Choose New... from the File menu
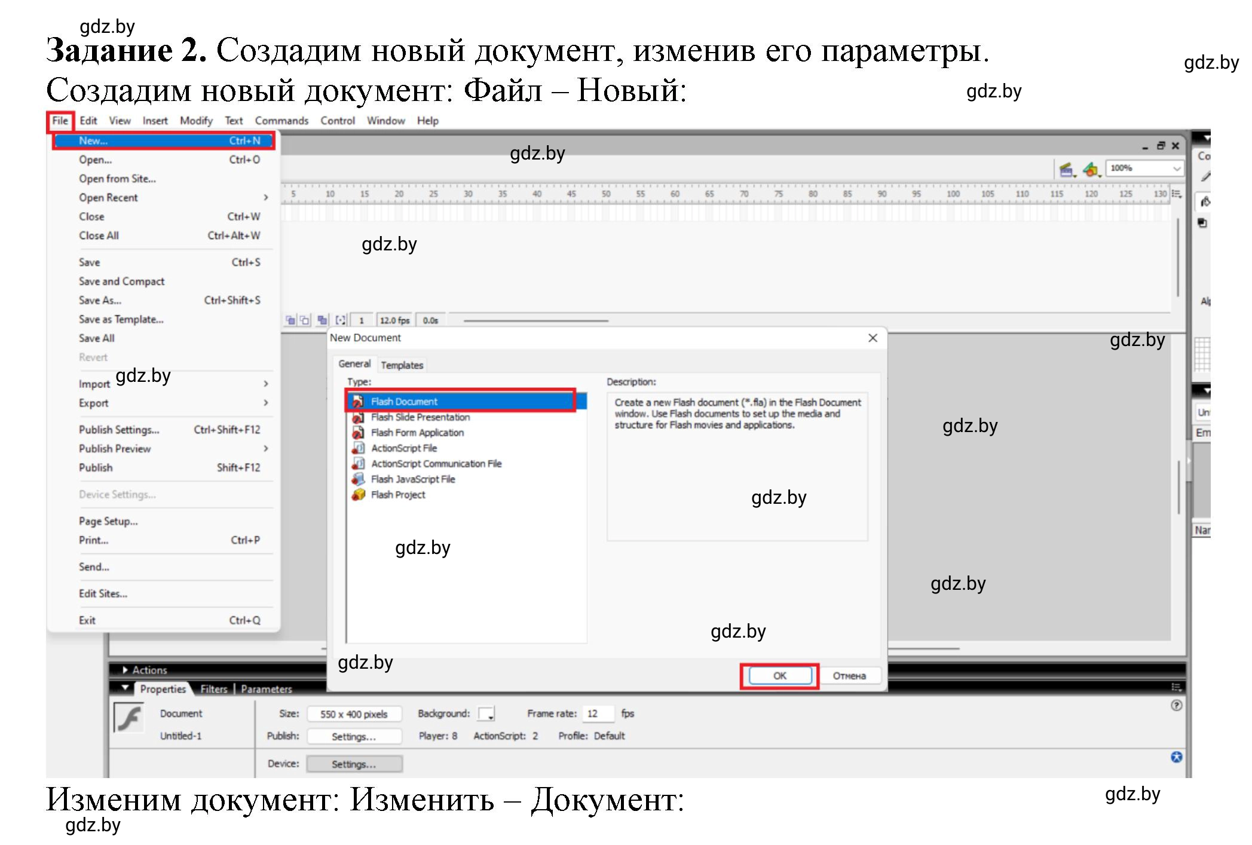The height and width of the screenshot is (845, 1252). [x=164, y=141]
